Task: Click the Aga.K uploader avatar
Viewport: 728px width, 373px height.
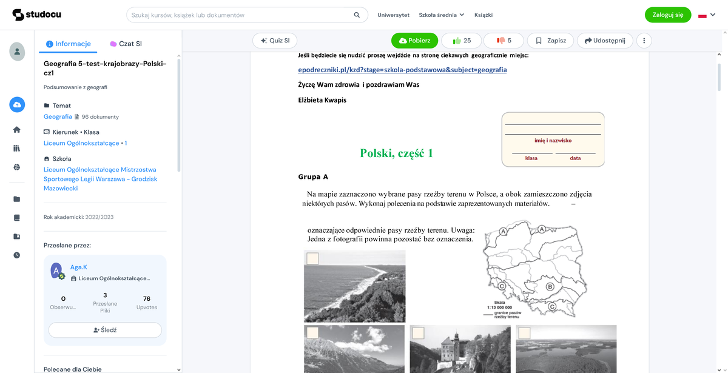Action: pyautogui.click(x=57, y=271)
